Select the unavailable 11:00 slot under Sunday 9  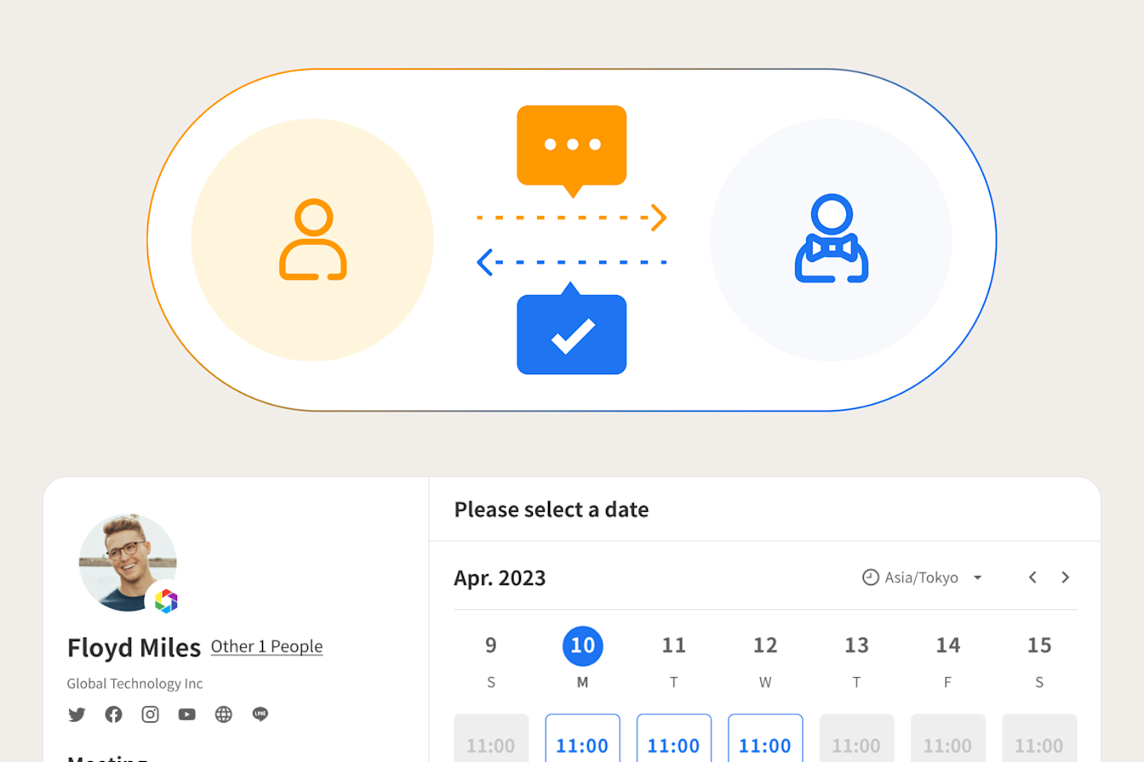pos(491,745)
